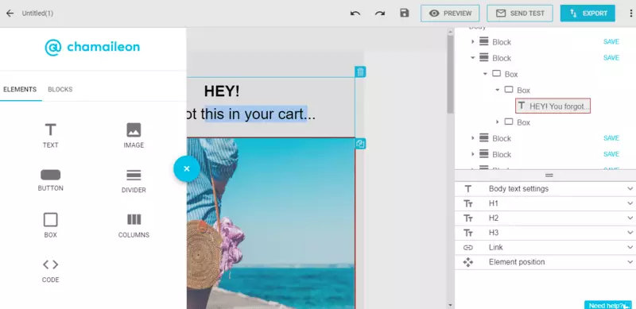The image size is (636, 309).
Task: Click SAVE for the last fully visible Block
Action: click(x=611, y=154)
